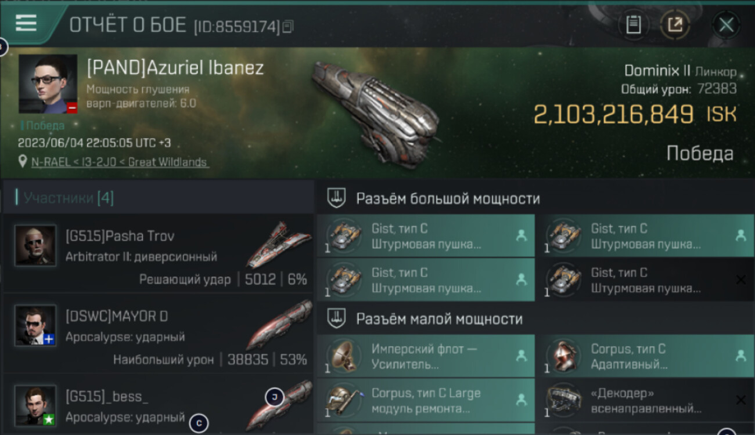Collapse the high power slot section
The image size is (755, 435).
336,198
